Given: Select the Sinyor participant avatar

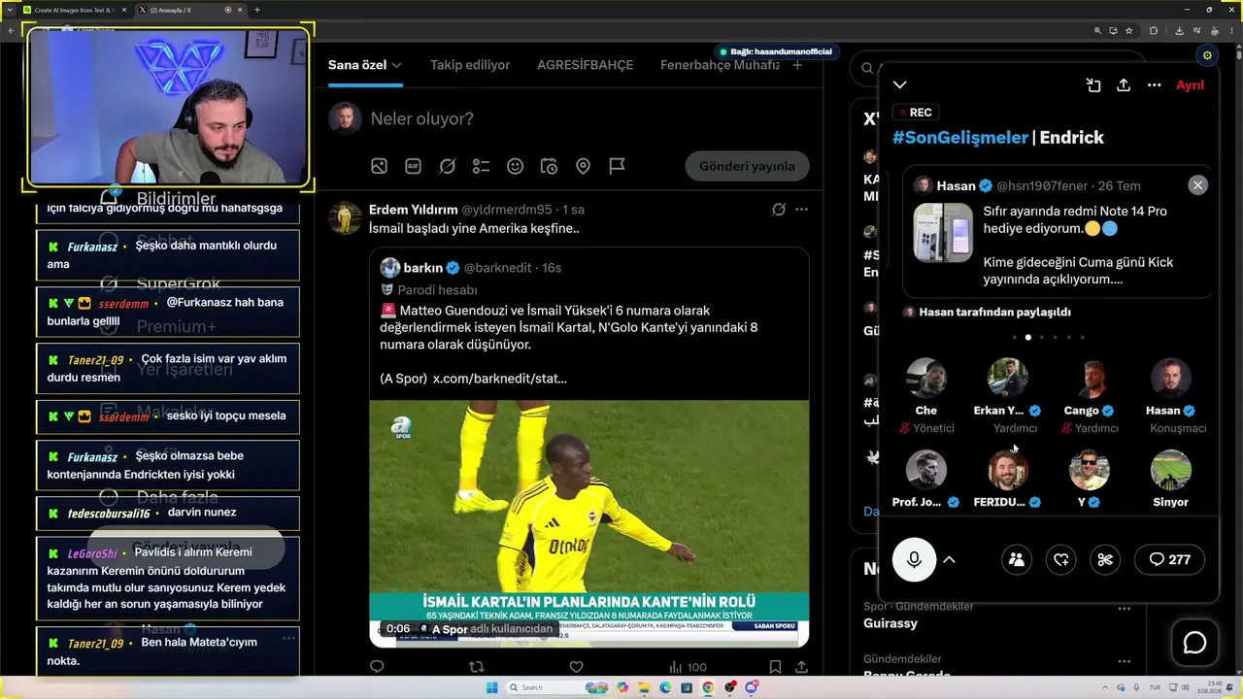Looking at the screenshot, I should [1171, 470].
